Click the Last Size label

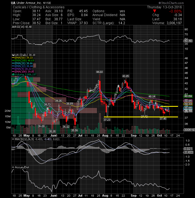point(75,19)
